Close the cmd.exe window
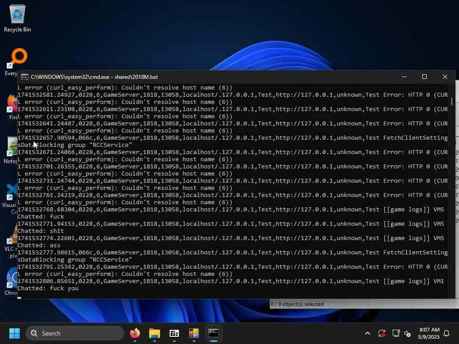 (x=445, y=77)
